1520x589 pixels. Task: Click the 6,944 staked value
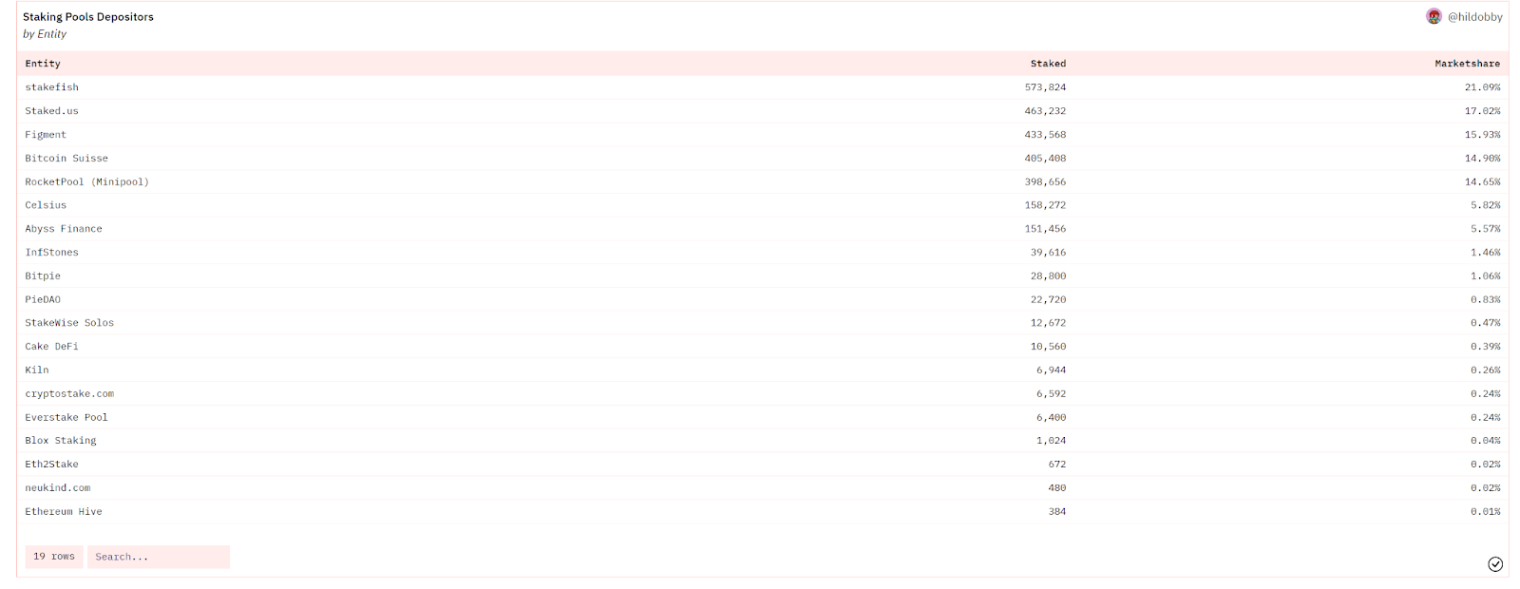tap(1051, 370)
